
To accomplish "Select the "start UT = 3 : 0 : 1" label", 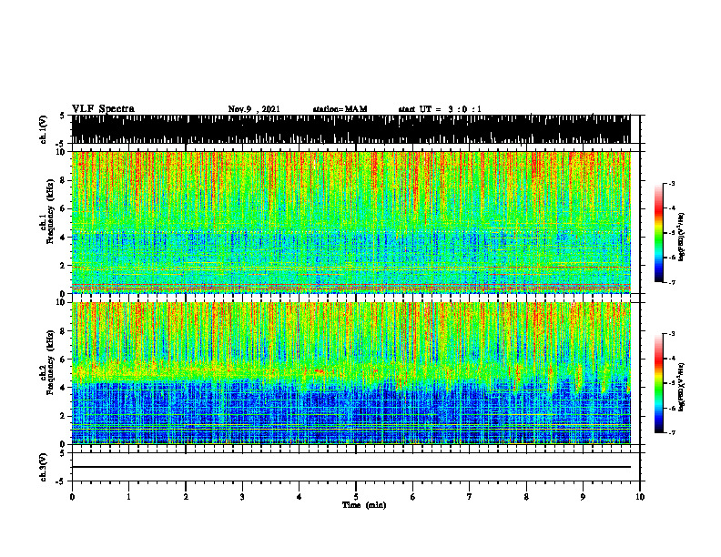I will tap(440, 109).
